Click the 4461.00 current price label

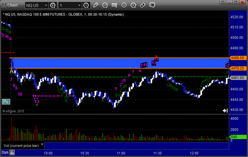tap(238, 78)
